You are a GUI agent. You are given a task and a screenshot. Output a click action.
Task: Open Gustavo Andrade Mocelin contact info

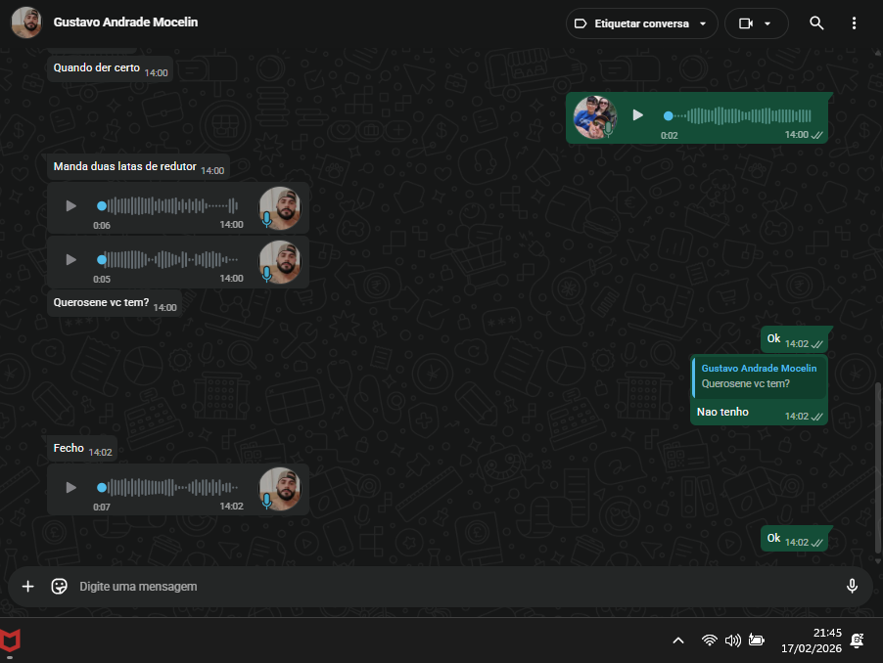click(125, 22)
